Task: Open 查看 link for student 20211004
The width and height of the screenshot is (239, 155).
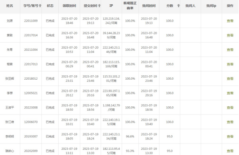Action: (230, 50)
